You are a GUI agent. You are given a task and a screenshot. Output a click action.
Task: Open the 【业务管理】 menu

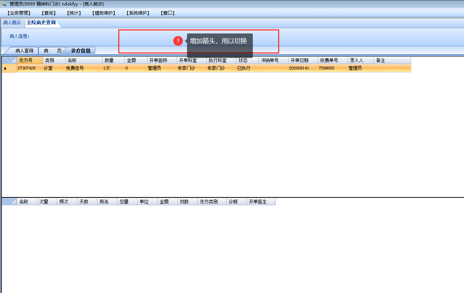click(19, 13)
